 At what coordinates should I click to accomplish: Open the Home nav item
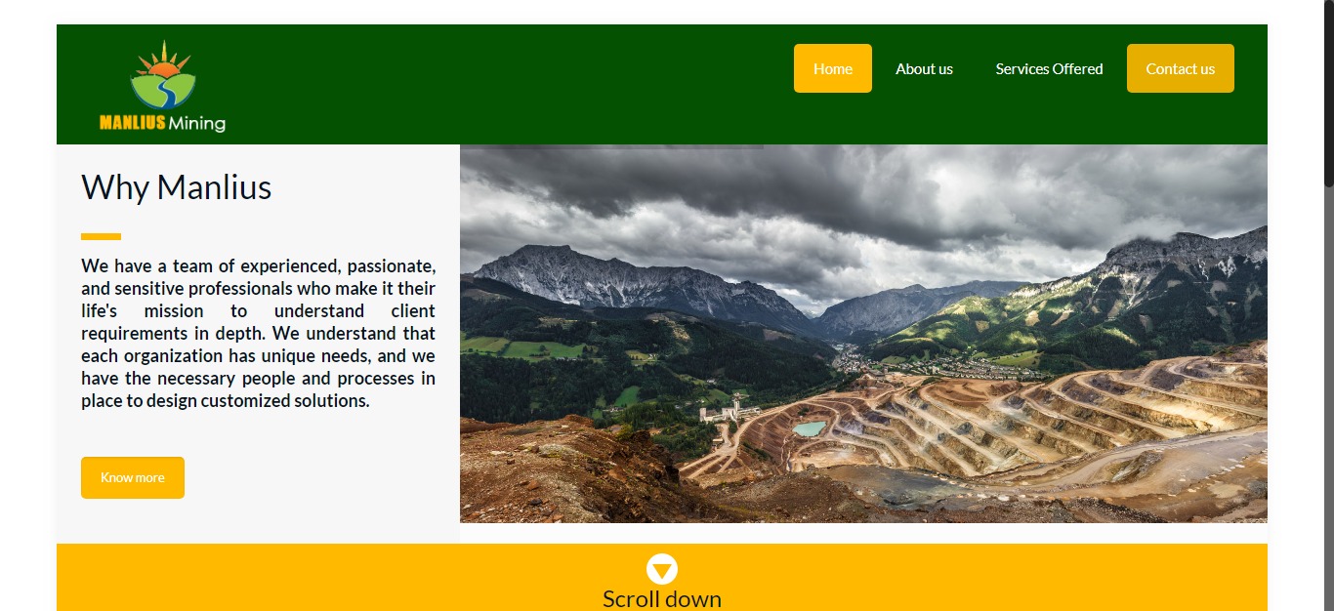[x=833, y=68]
